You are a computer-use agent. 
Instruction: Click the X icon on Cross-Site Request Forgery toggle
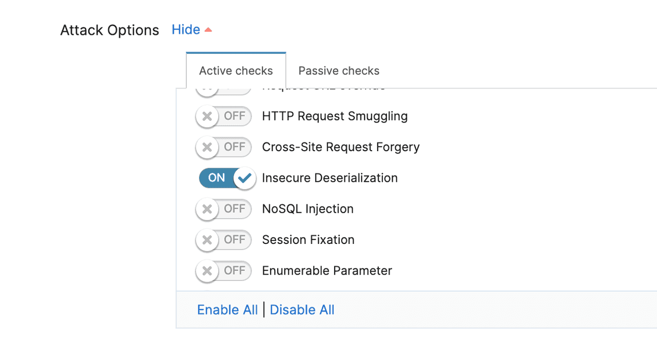tap(207, 147)
